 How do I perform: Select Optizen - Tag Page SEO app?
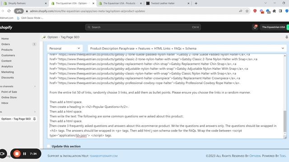coord(16,119)
